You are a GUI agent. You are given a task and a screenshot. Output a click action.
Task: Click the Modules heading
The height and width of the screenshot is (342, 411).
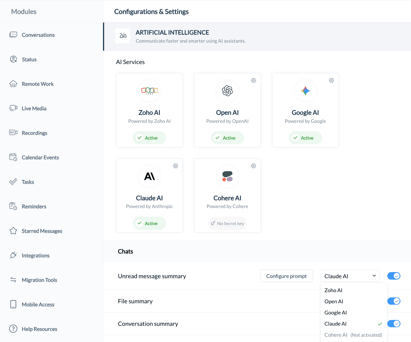(x=24, y=12)
